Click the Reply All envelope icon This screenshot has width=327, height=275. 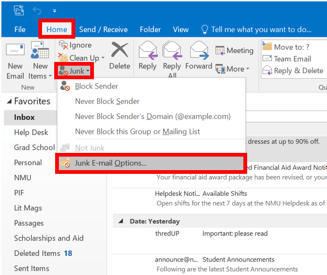[x=172, y=50]
